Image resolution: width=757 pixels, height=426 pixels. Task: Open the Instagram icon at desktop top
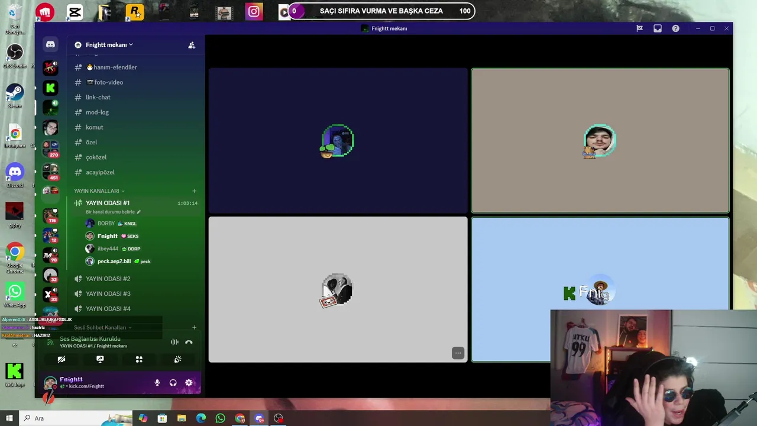pos(254,12)
